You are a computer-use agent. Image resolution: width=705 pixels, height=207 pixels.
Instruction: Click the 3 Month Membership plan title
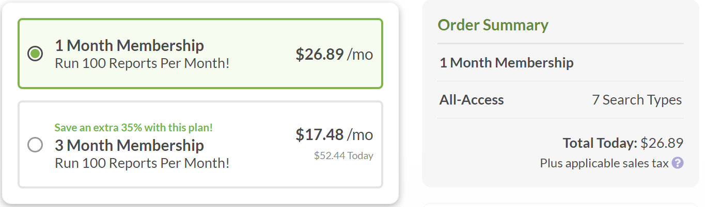click(129, 145)
